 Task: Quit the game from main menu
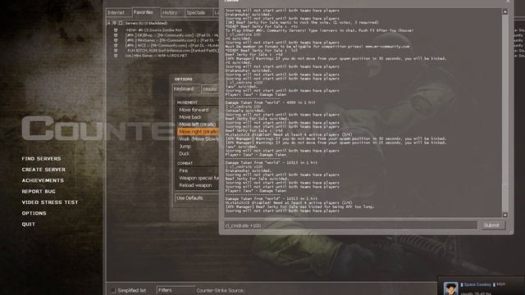tap(29, 225)
